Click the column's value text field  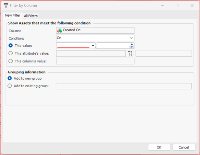click(x=95, y=61)
